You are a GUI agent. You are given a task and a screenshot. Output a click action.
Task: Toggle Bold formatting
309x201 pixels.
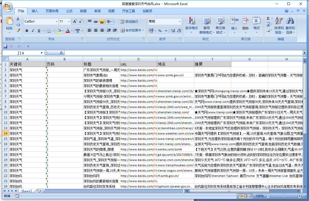click(x=27, y=30)
